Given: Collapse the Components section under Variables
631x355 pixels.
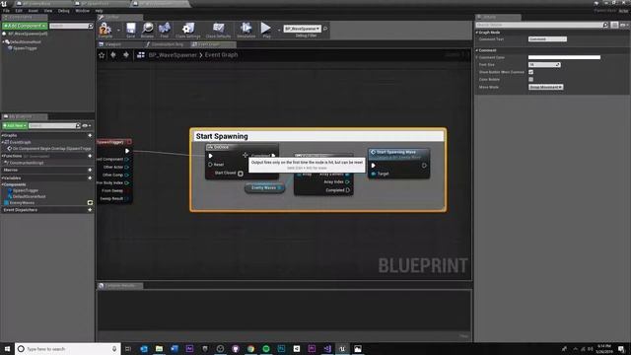Looking at the screenshot, I should coord(3,184).
